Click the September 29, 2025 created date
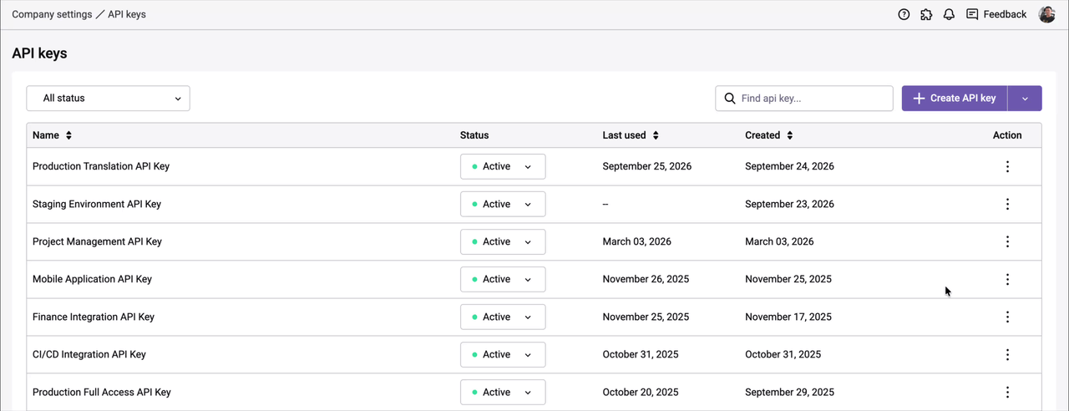The width and height of the screenshot is (1069, 411). (789, 392)
